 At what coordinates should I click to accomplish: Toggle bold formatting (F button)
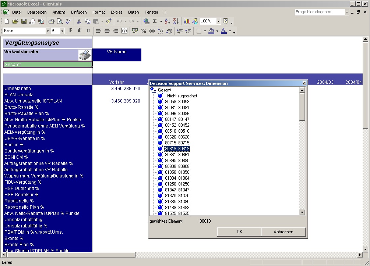[71, 31]
